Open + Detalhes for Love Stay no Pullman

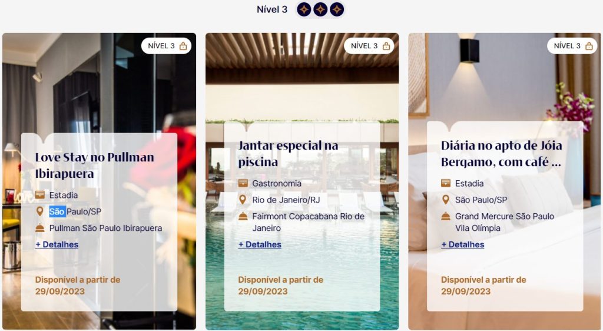point(57,244)
